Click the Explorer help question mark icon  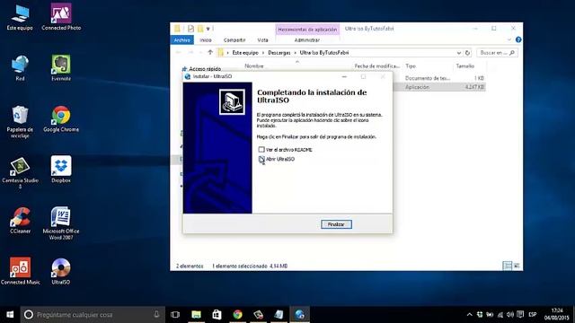click(x=518, y=39)
